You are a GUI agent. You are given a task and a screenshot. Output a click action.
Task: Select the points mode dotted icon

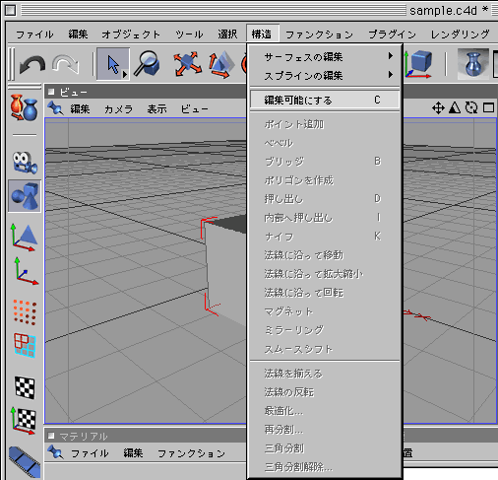click(x=25, y=312)
